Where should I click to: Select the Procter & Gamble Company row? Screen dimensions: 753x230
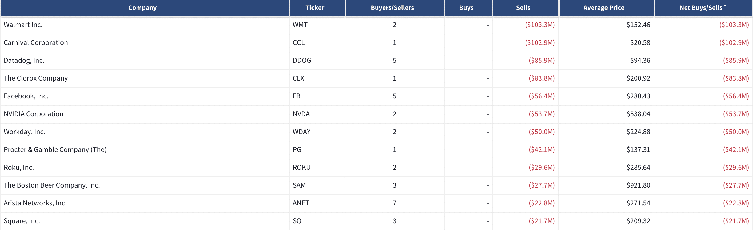click(376, 149)
